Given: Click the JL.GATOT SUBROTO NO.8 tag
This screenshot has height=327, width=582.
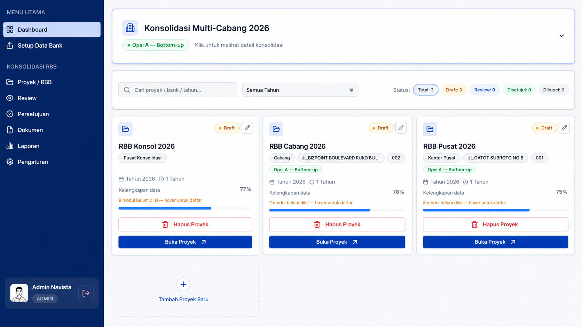Looking at the screenshot, I should click(x=495, y=158).
